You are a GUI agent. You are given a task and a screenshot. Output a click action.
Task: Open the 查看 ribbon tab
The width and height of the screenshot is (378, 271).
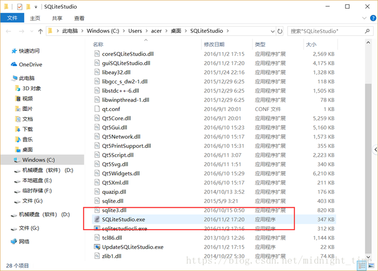pos(79,18)
